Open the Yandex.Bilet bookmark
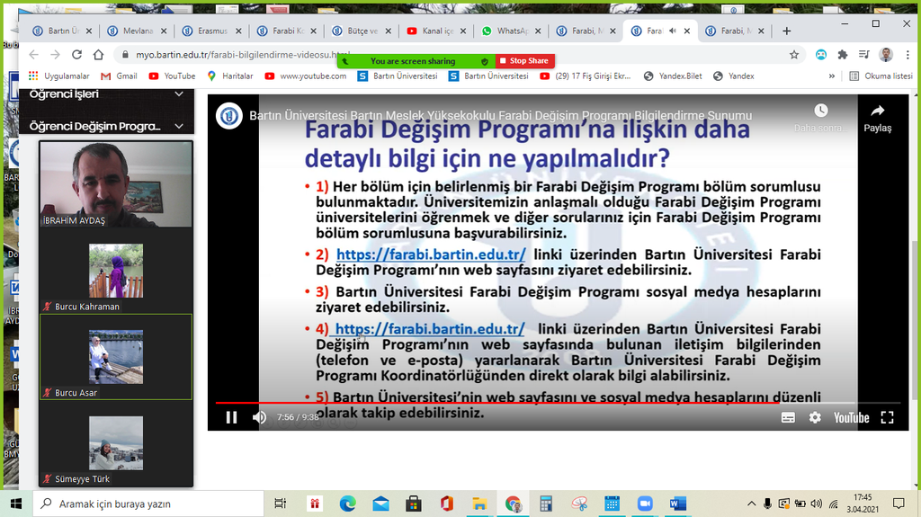921x517 pixels. (x=673, y=76)
